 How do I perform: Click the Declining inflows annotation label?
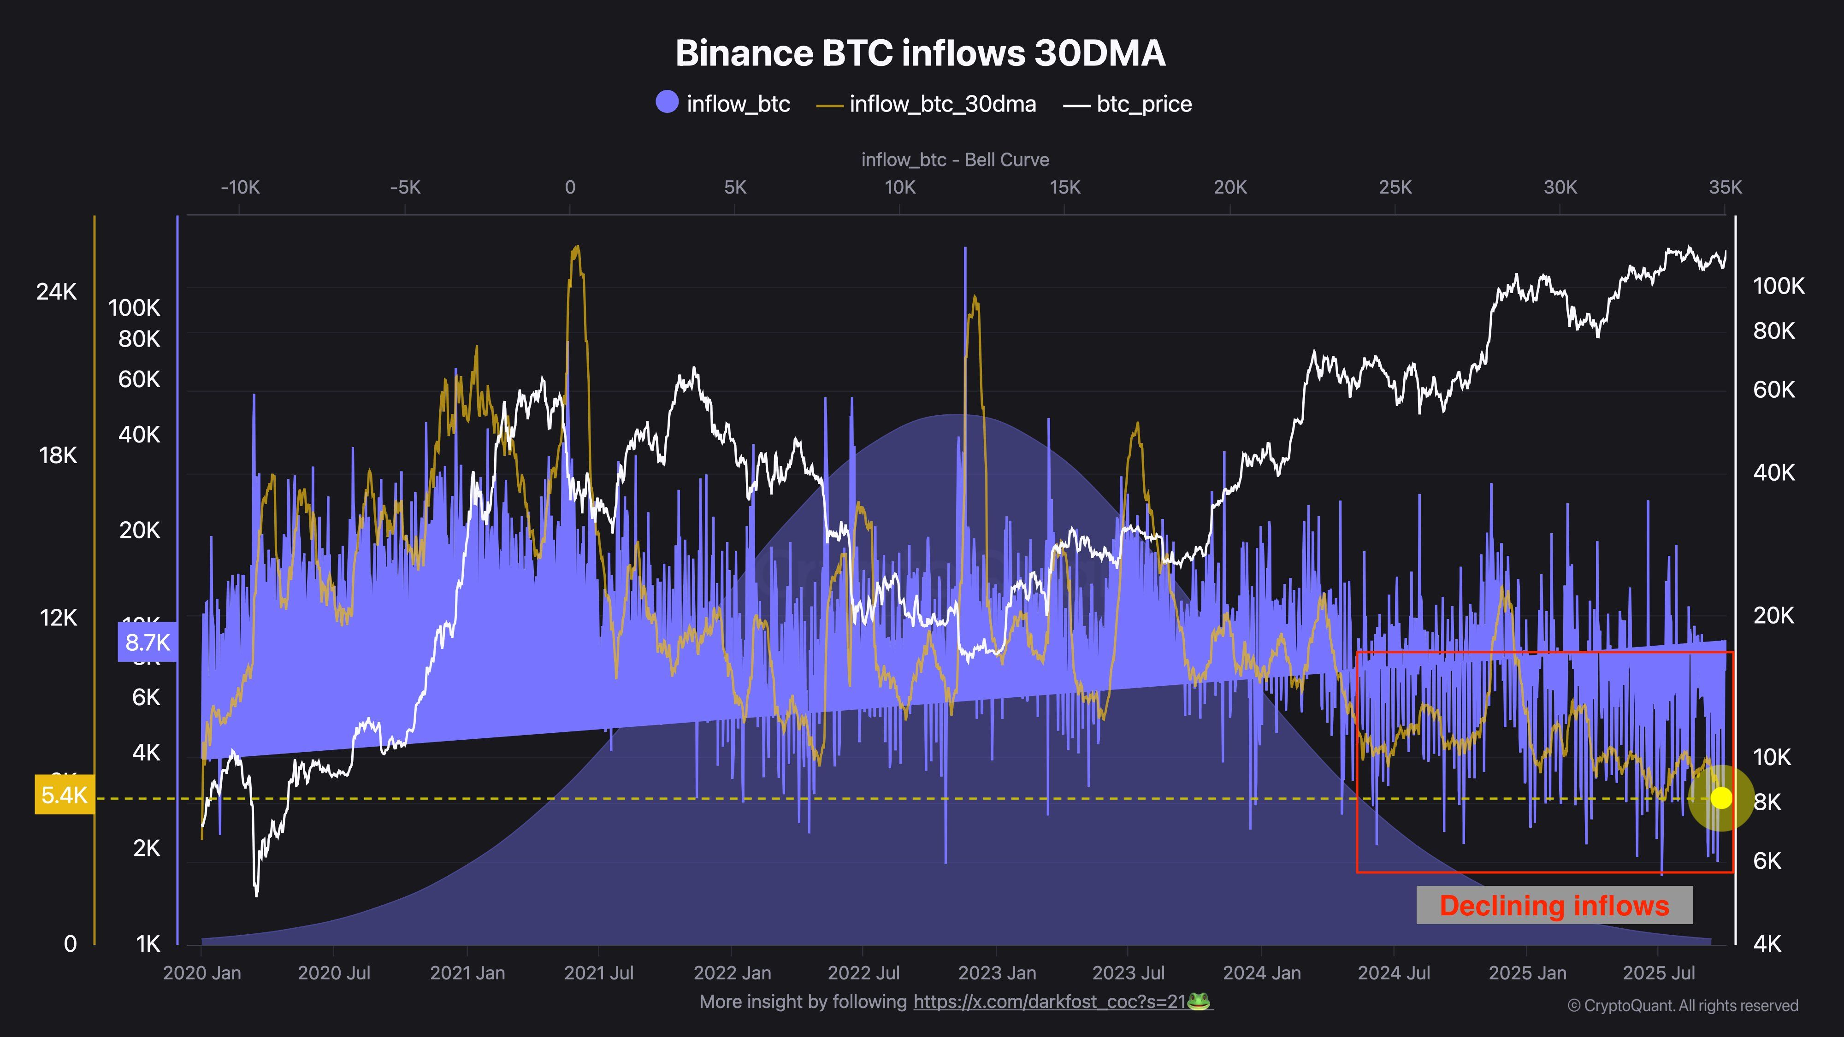(1554, 905)
